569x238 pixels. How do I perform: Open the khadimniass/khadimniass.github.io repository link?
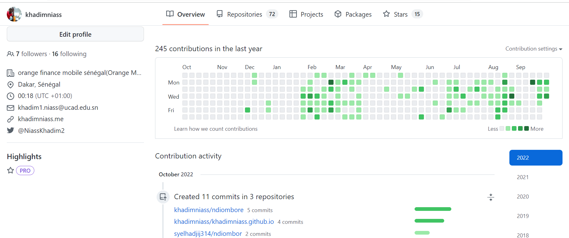[x=224, y=222]
